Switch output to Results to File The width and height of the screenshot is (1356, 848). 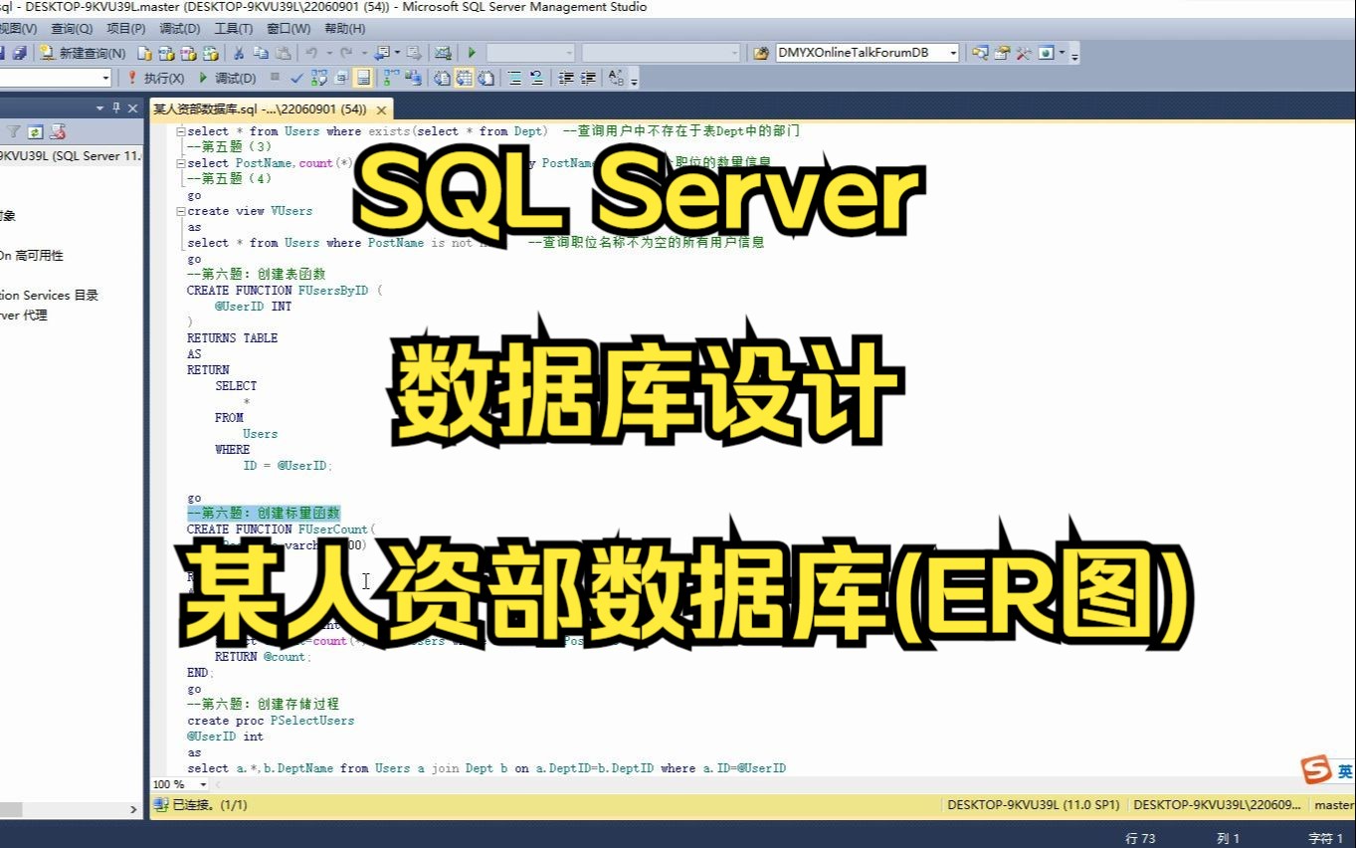(x=486, y=78)
